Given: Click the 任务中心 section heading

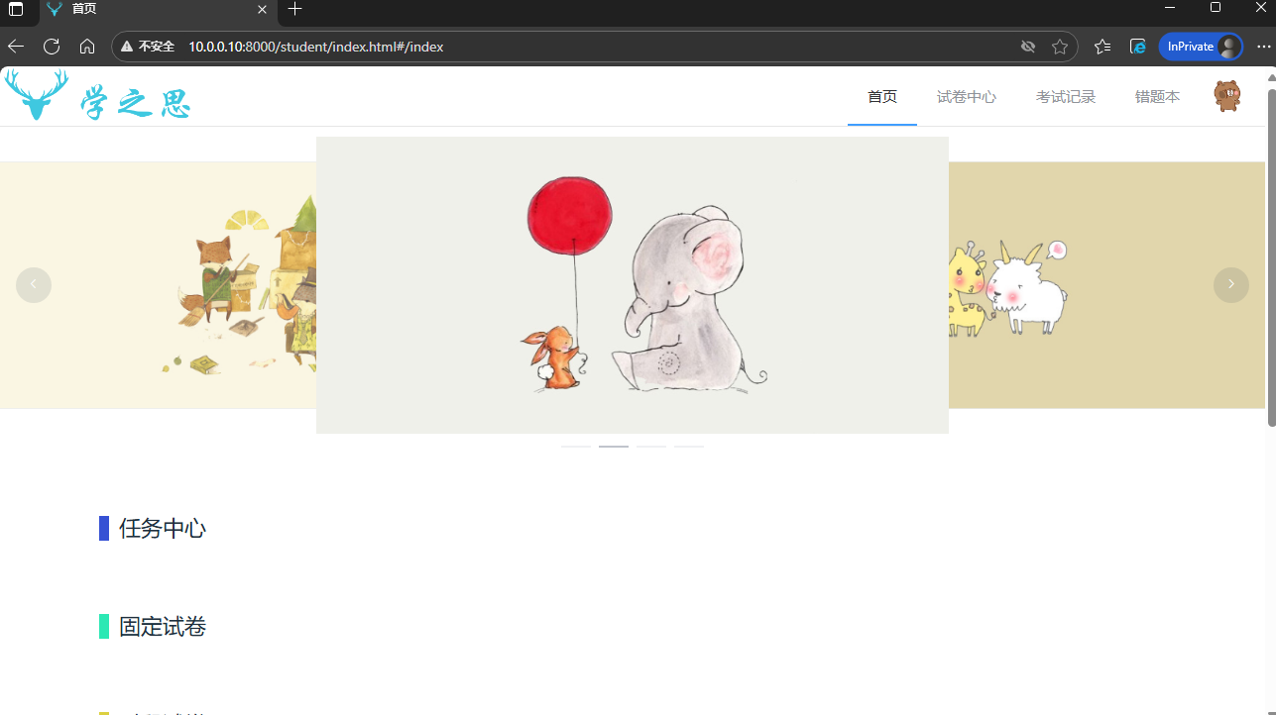Looking at the screenshot, I should click(x=163, y=529).
